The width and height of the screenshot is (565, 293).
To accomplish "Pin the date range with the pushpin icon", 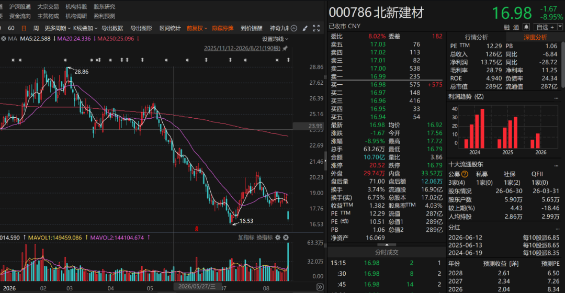I will [x=286, y=48].
